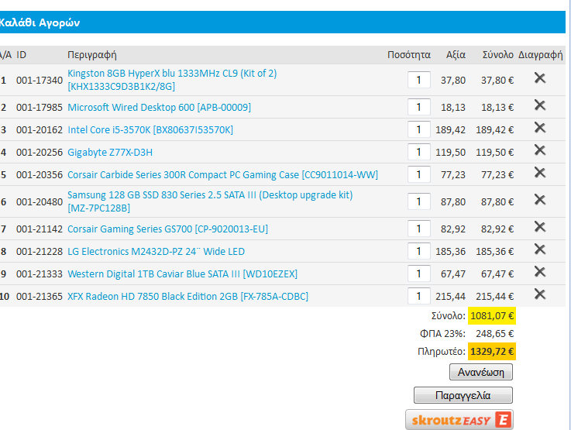The width and height of the screenshot is (571, 430).
Task: Delete XFX Radeon HD 7850 from cart
Action: point(540,294)
